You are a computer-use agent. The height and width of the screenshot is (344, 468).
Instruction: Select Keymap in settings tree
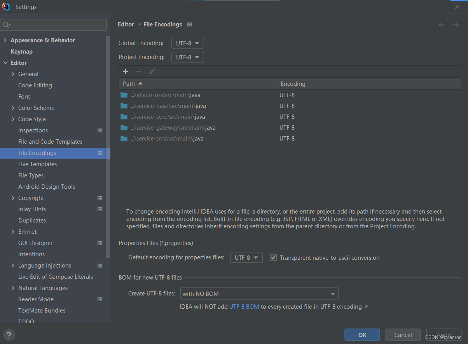(21, 52)
